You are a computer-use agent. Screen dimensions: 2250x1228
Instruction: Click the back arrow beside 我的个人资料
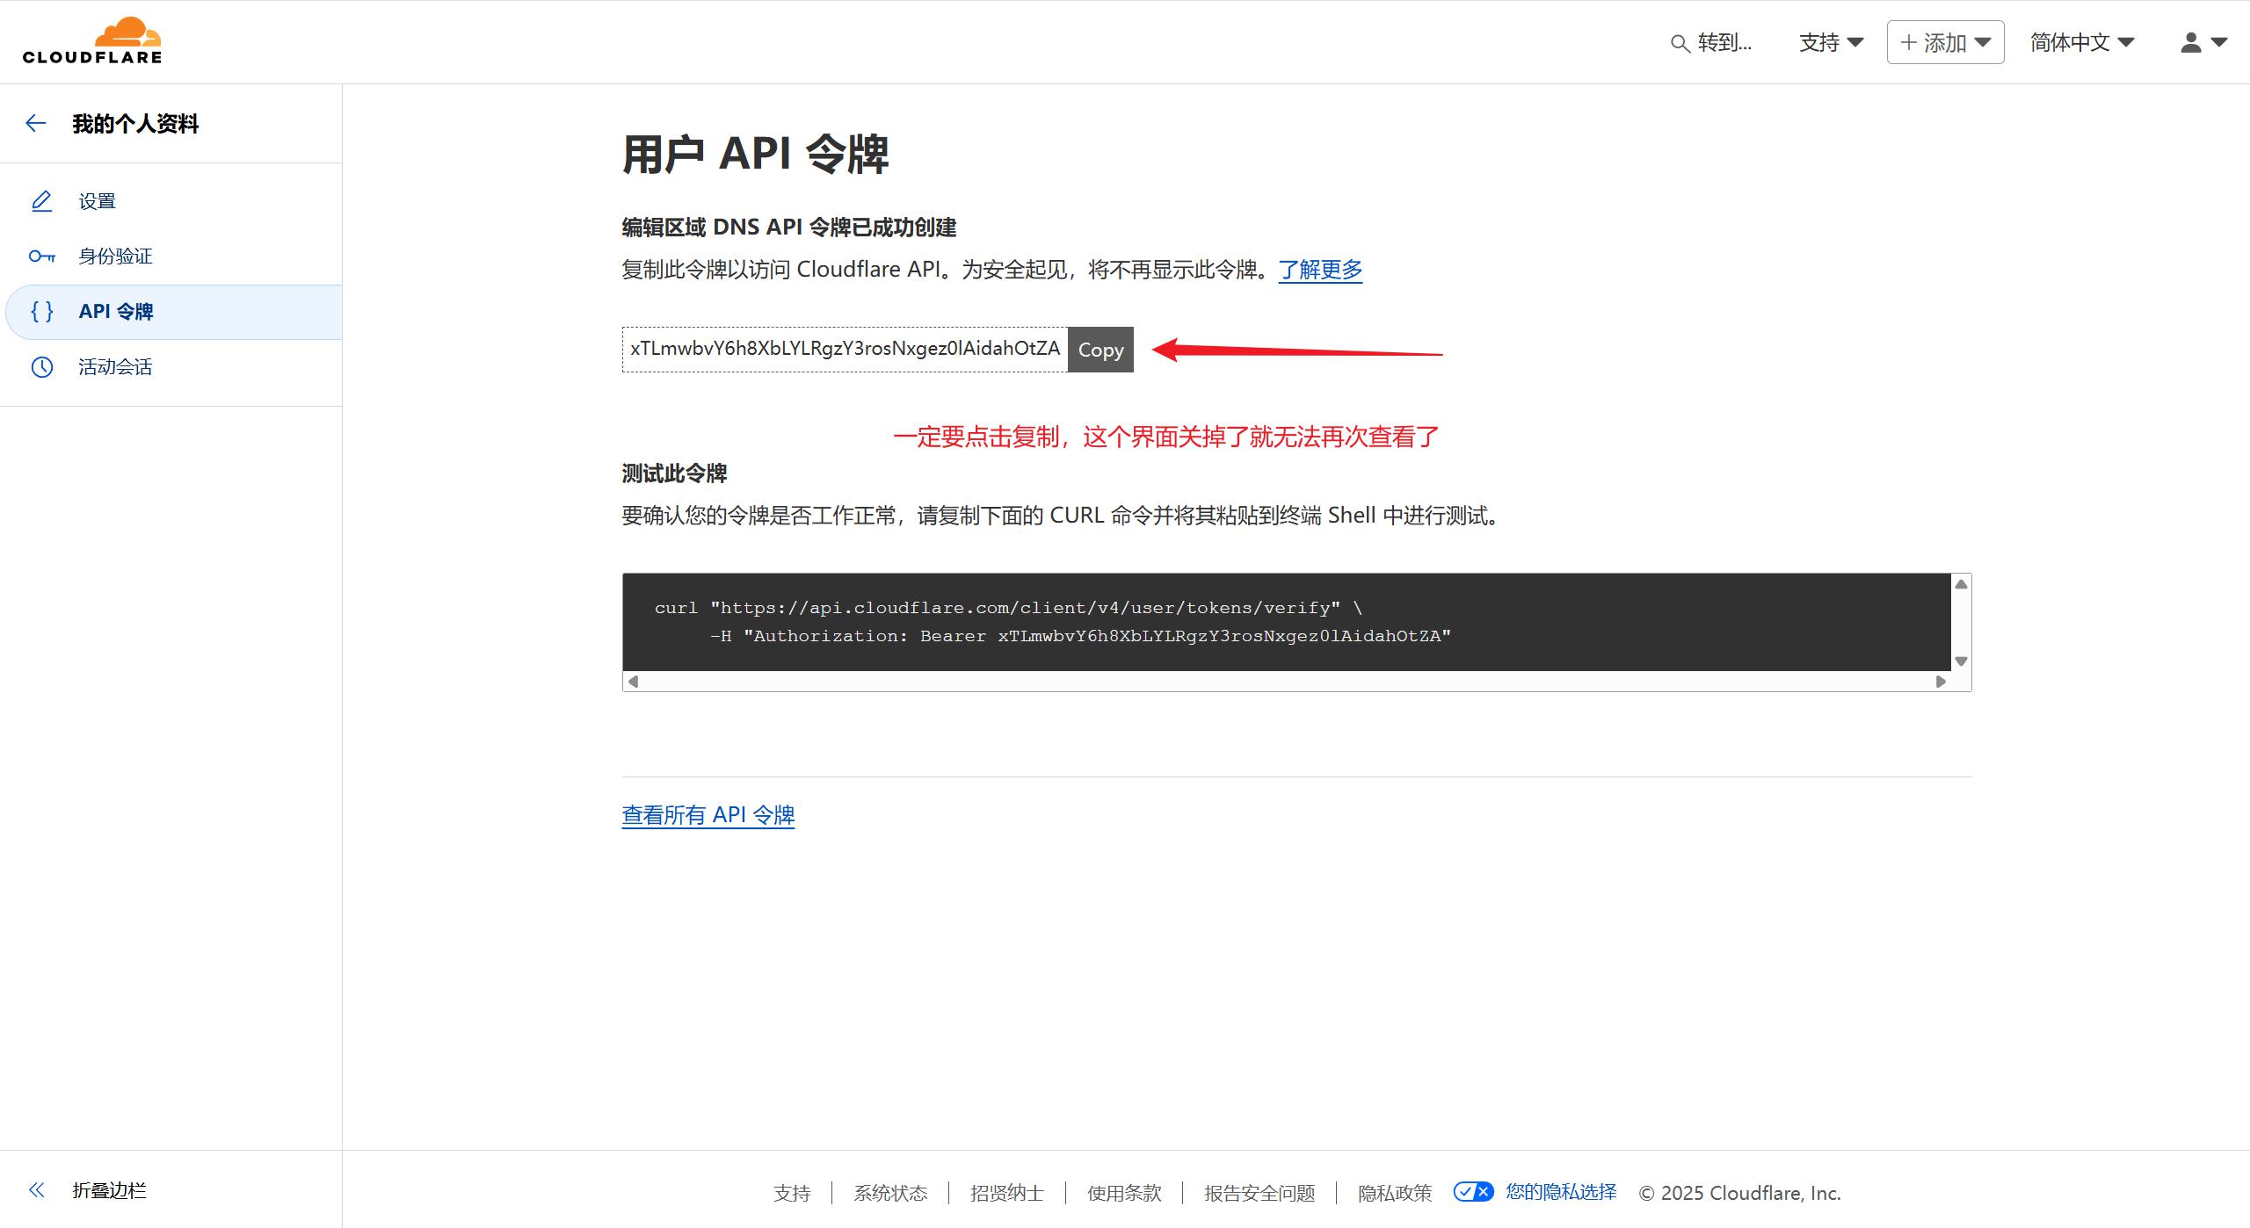coord(36,124)
